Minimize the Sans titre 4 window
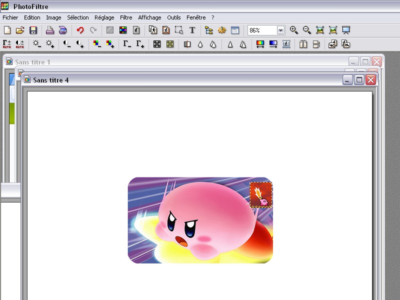Image resolution: width=400 pixels, height=300 pixels. pyautogui.click(x=347, y=80)
